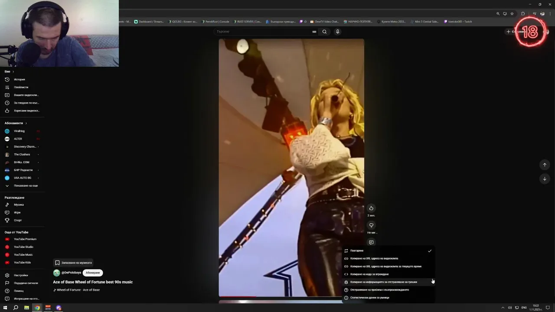The height and width of the screenshot is (312, 555).
Task: Open the RUST SERVER bookmark
Action: tap(247, 21)
